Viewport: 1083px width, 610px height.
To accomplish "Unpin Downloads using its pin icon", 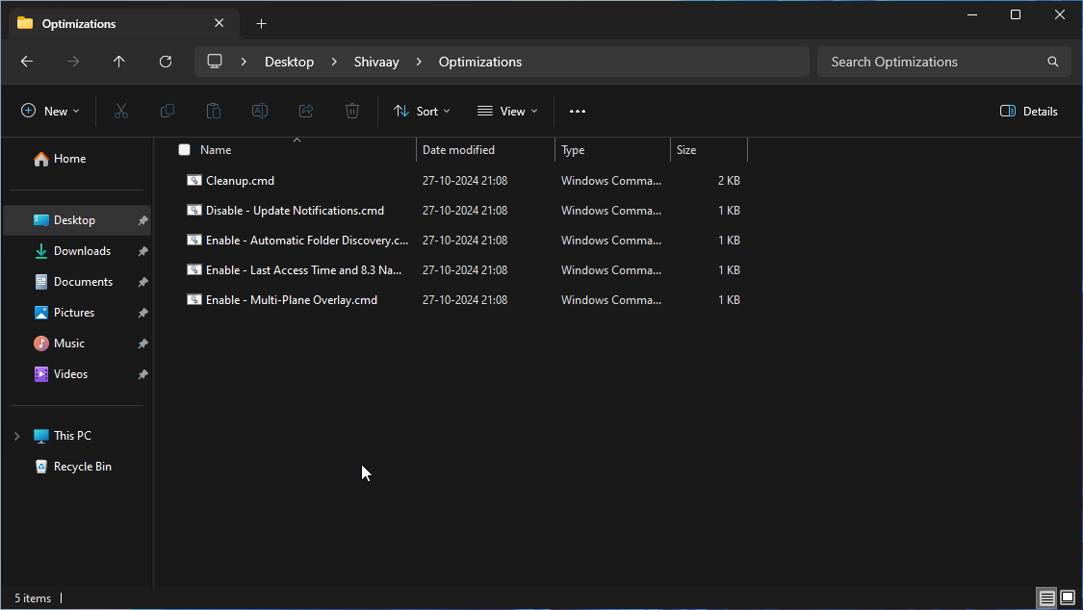I will tap(143, 251).
